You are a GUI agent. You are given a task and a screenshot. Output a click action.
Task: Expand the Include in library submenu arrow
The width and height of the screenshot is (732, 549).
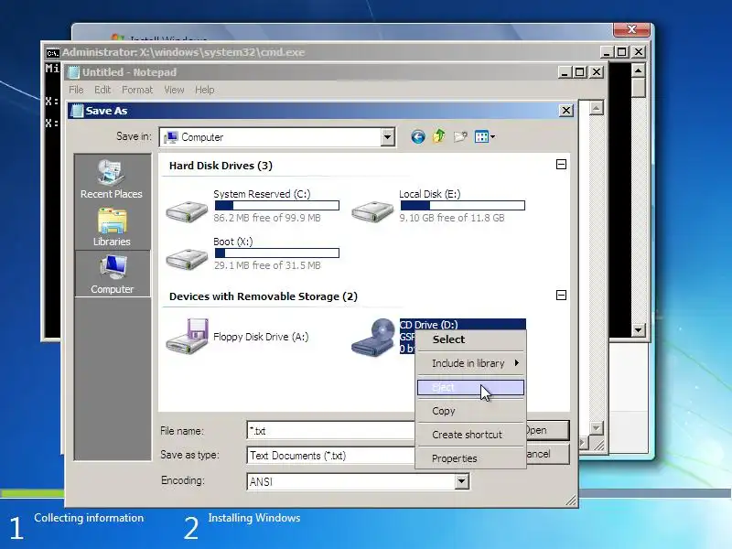(517, 362)
